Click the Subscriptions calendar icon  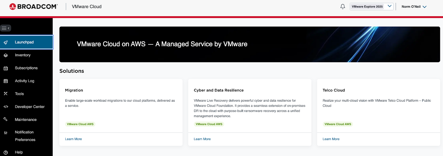click(6, 68)
